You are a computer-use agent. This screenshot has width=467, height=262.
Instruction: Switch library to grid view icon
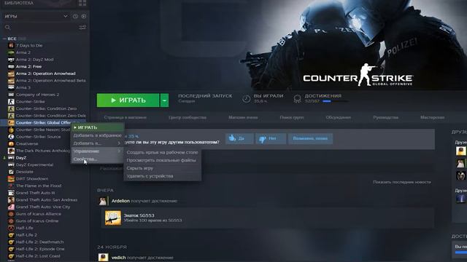point(82,3)
